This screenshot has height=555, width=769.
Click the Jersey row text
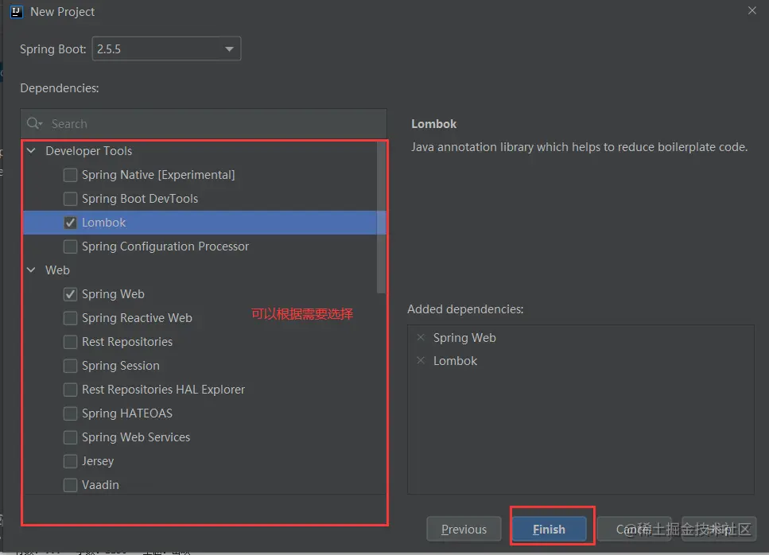98,461
